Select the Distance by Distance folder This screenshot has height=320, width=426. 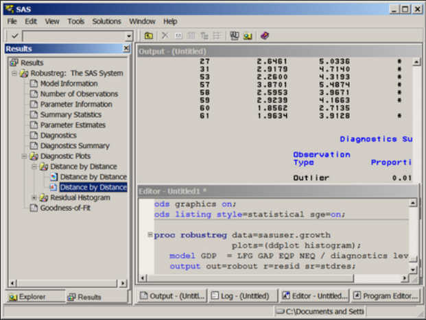click(x=84, y=167)
